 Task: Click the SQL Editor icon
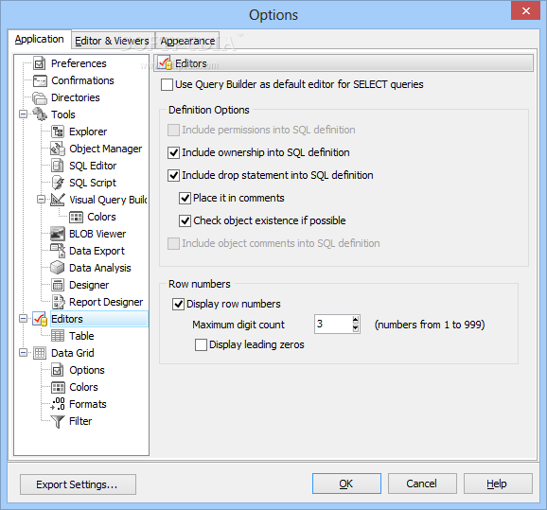click(58, 166)
